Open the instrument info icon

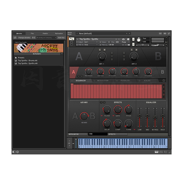128,39
